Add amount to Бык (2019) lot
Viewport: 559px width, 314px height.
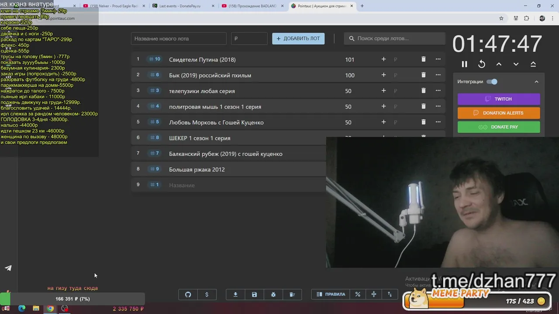[x=383, y=75]
